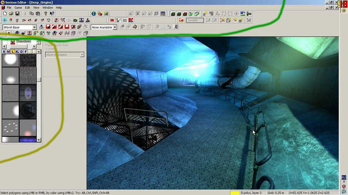Select the dark noise texture thumbnail
Screen dimensions: 348x195
28,60
